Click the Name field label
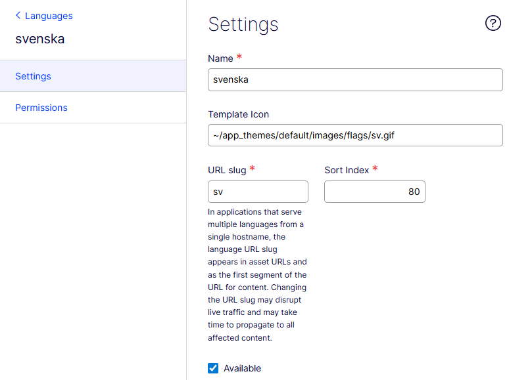The image size is (509, 380). coord(220,58)
